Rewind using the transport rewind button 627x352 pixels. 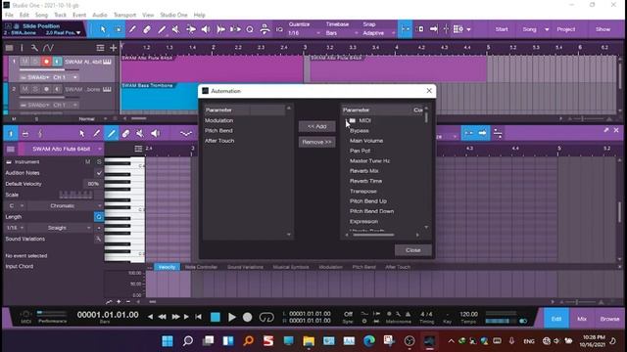click(162, 317)
